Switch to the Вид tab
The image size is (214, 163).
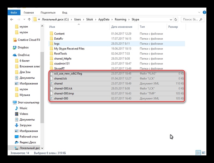click(x=65, y=12)
